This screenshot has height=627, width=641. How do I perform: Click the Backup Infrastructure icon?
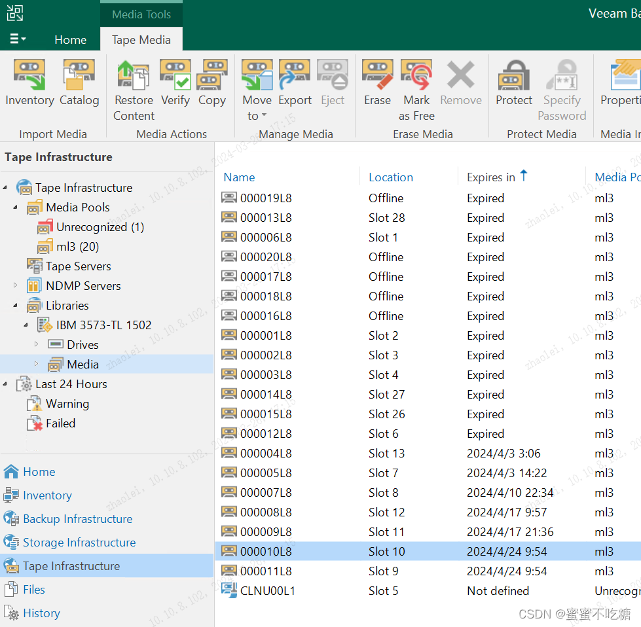(x=11, y=519)
